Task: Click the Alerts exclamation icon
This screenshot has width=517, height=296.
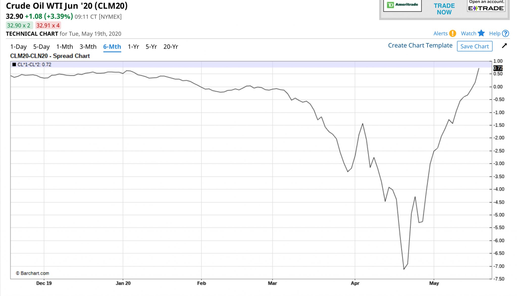Action: pyautogui.click(x=453, y=33)
